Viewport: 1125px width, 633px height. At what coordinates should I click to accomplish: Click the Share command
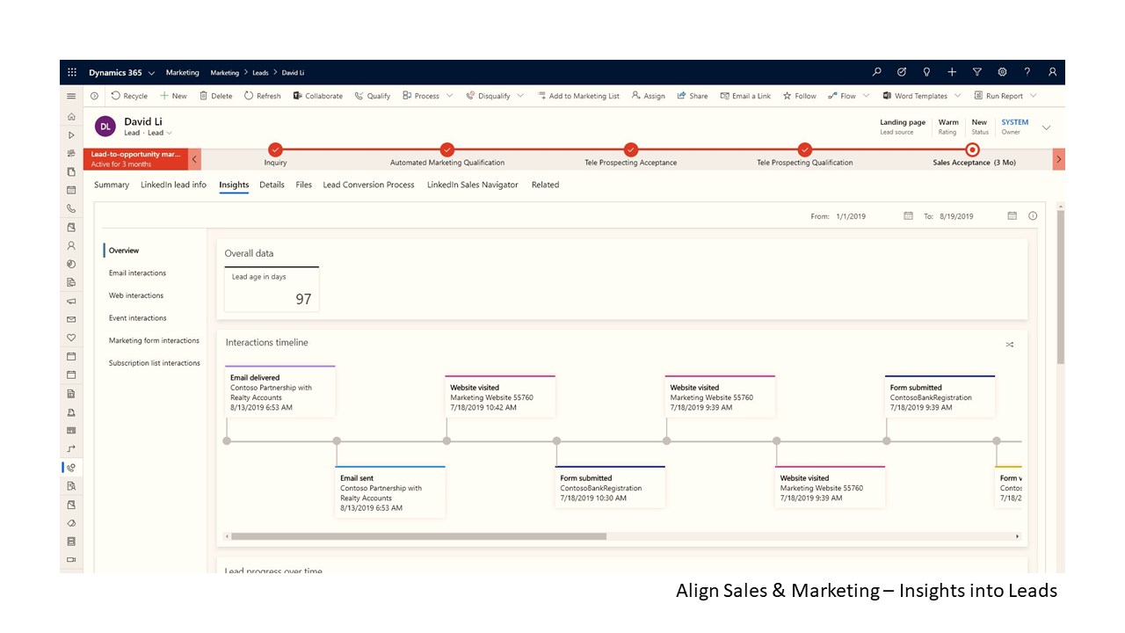[693, 96]
